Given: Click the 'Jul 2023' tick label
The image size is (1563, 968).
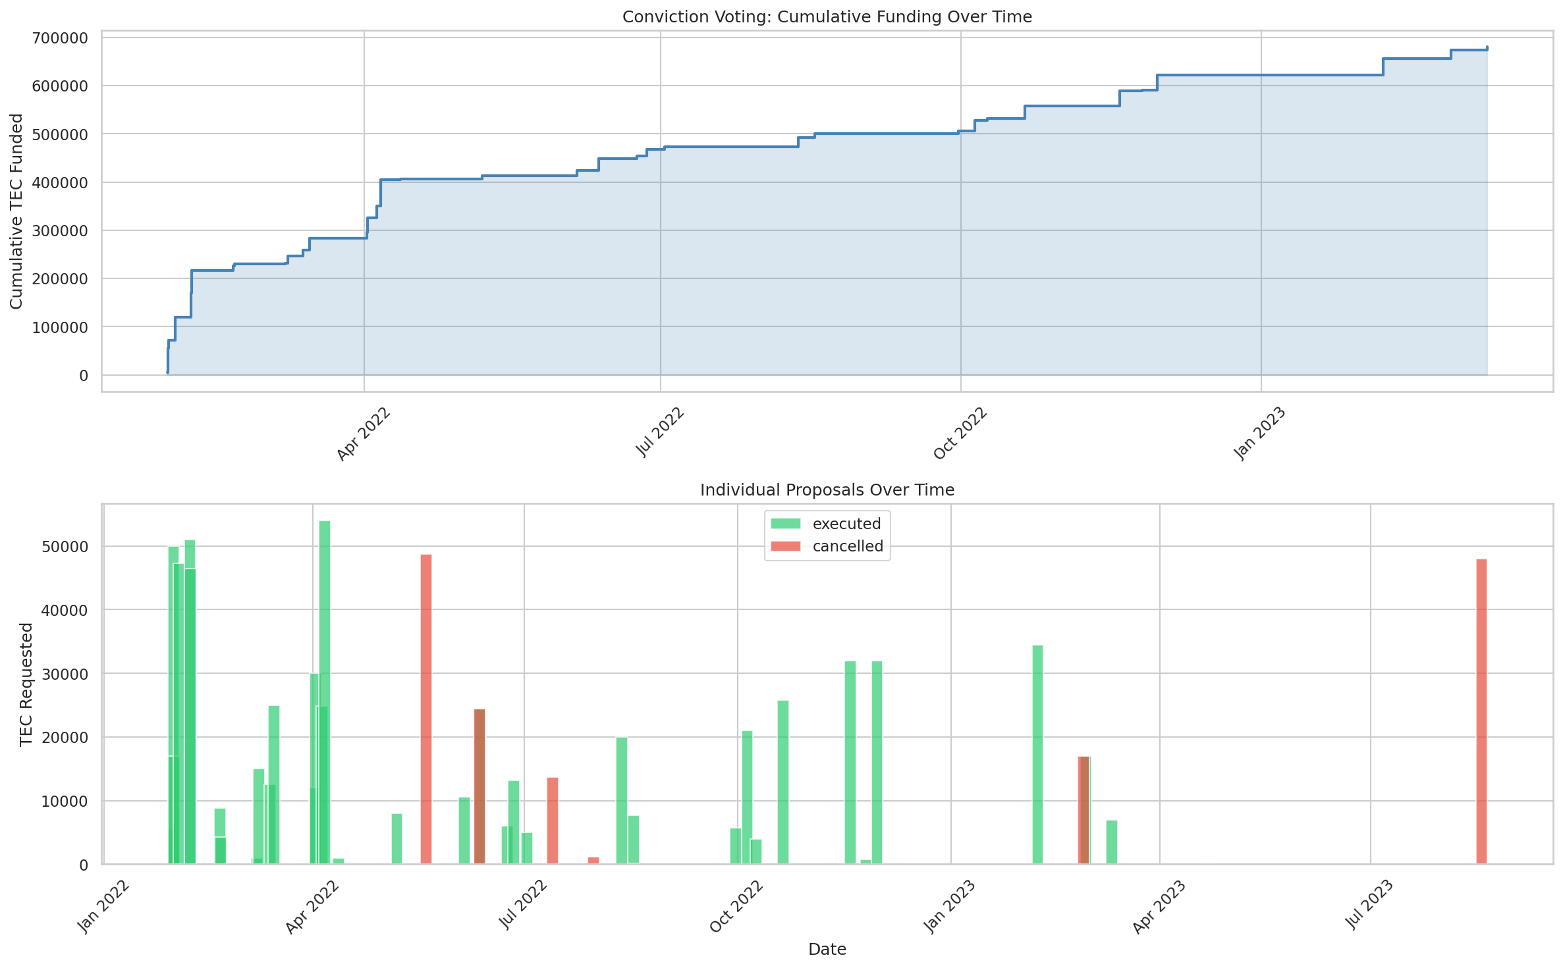Looking at the screenshot, I should click(1370, 905).
